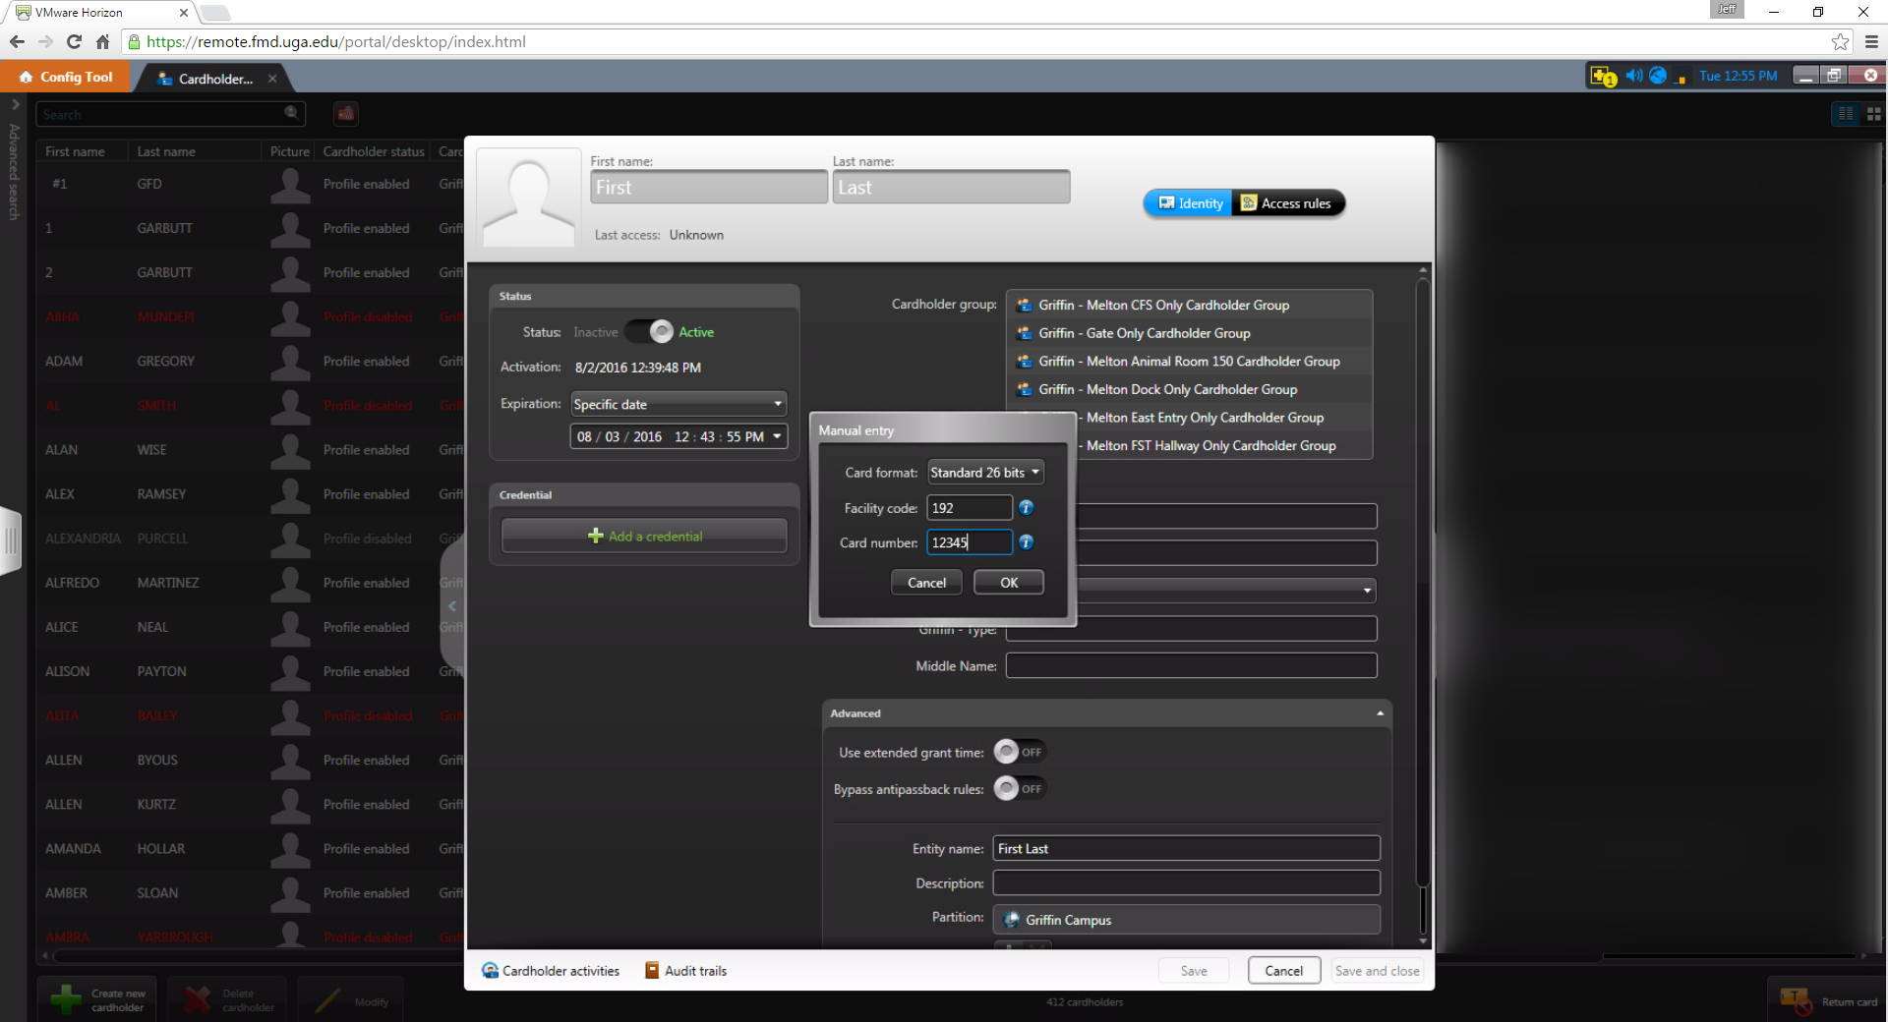Click the Facility code info icon
Screen dimensions: 1888x1022
[x=1026, y=508]
